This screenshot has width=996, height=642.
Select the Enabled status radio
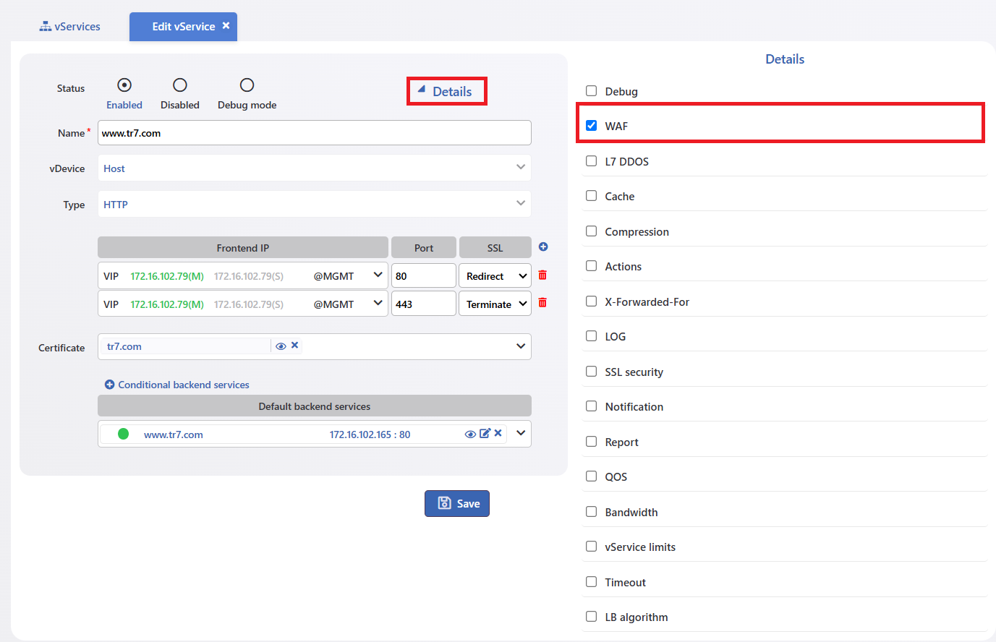(124, 85)
